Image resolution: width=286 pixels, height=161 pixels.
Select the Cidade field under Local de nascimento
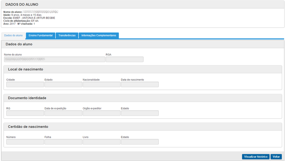[x=25, y=84]
